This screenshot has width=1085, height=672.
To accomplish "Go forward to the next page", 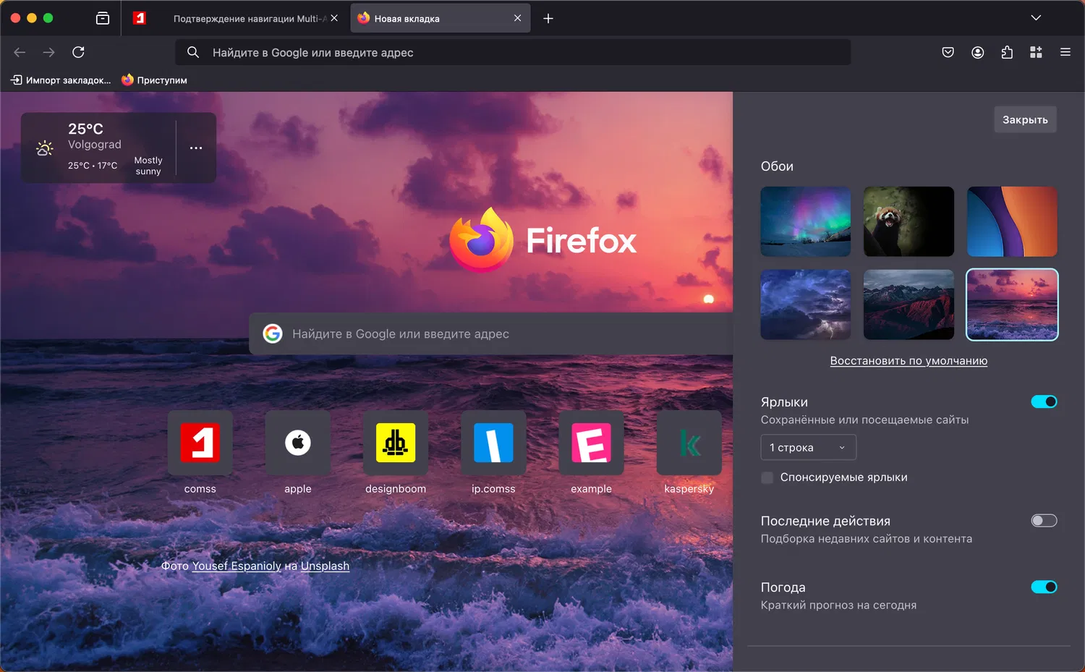I will click(x=48, y=52).
